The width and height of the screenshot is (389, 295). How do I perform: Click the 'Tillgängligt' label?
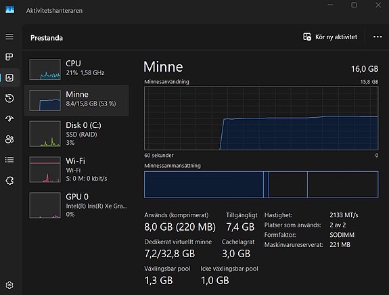242,215
